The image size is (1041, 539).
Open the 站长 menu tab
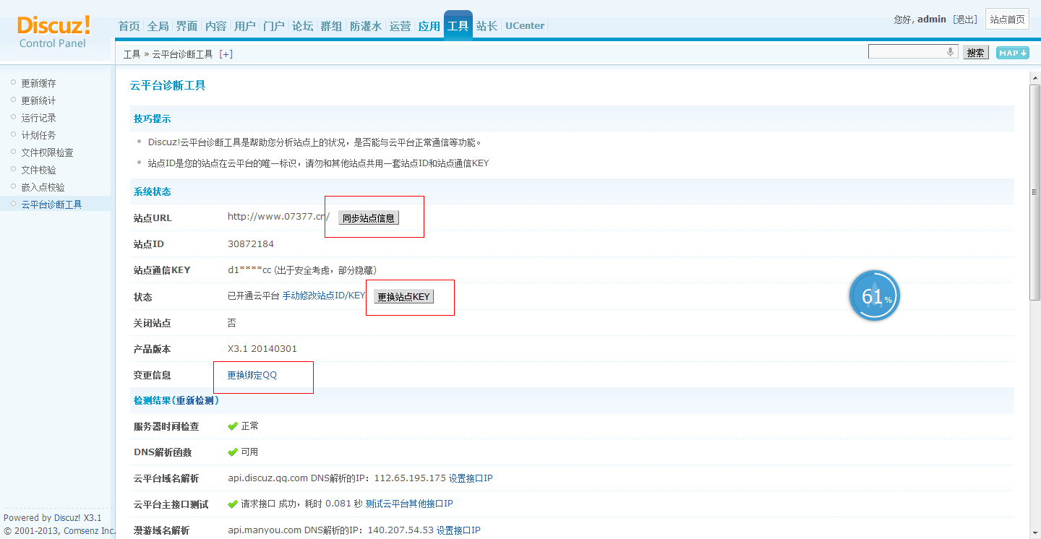(487, 26)
